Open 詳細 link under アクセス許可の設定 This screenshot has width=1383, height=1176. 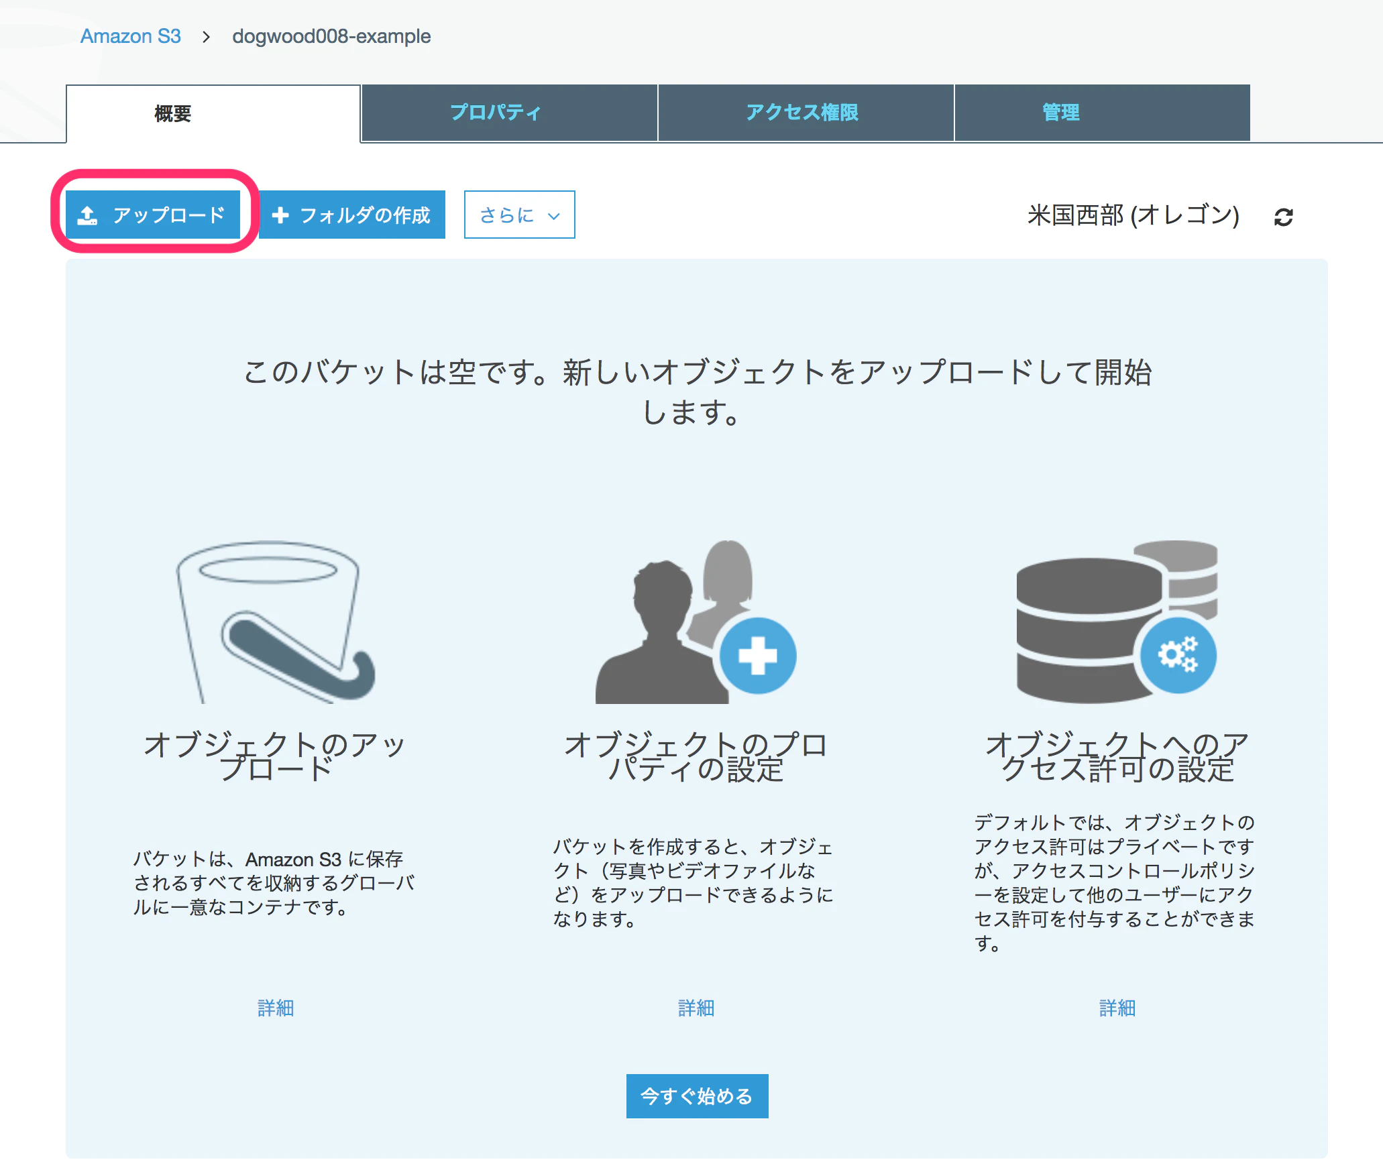1117,1008
